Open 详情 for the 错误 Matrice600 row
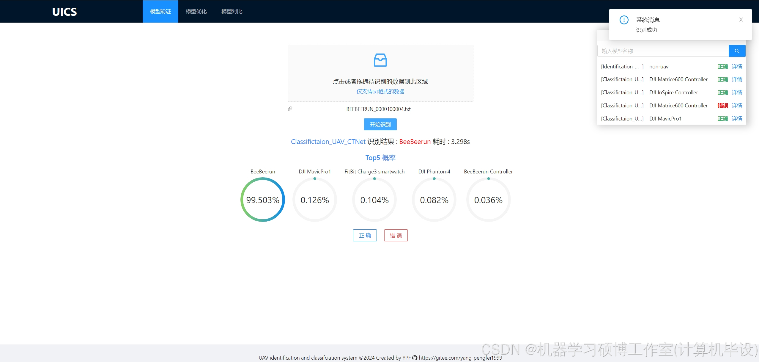759x362 pixels. click(737, 106)
